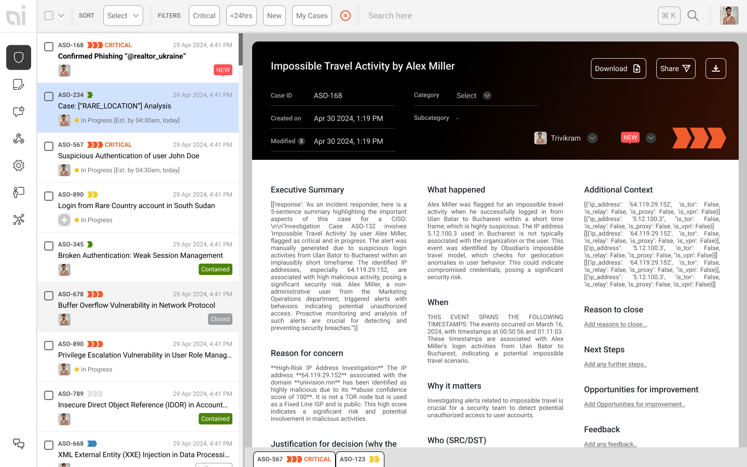Check the box for case ASO-168
This screenshot has height=467, width=747.
49,47
